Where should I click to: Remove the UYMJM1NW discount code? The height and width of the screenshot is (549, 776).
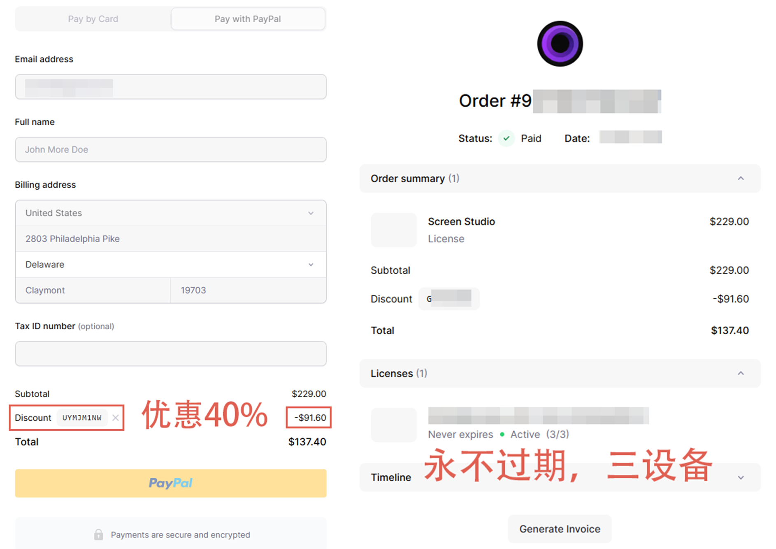116,418
